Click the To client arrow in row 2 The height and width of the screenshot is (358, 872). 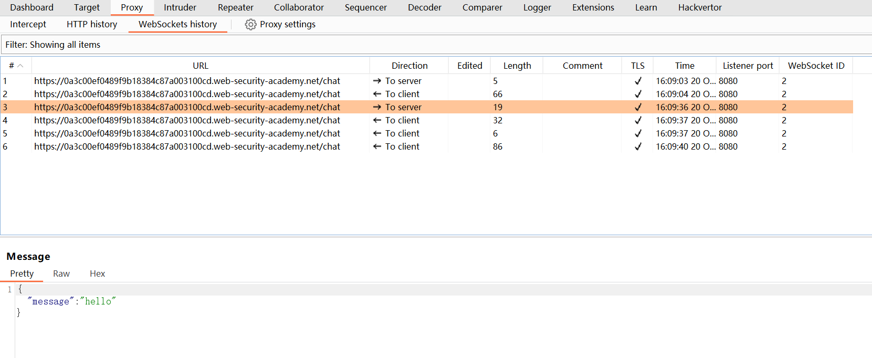[377, 94]
